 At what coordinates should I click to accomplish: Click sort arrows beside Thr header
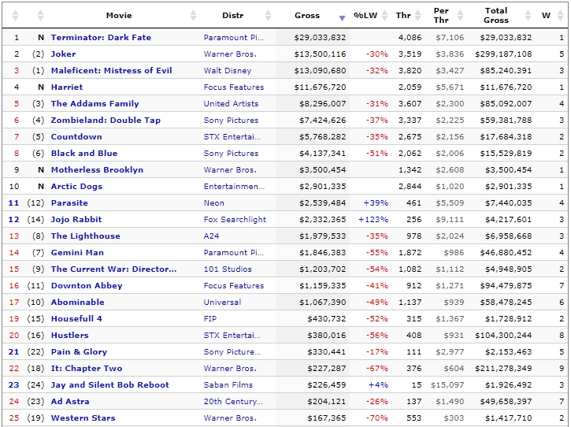tap(418, 15)
